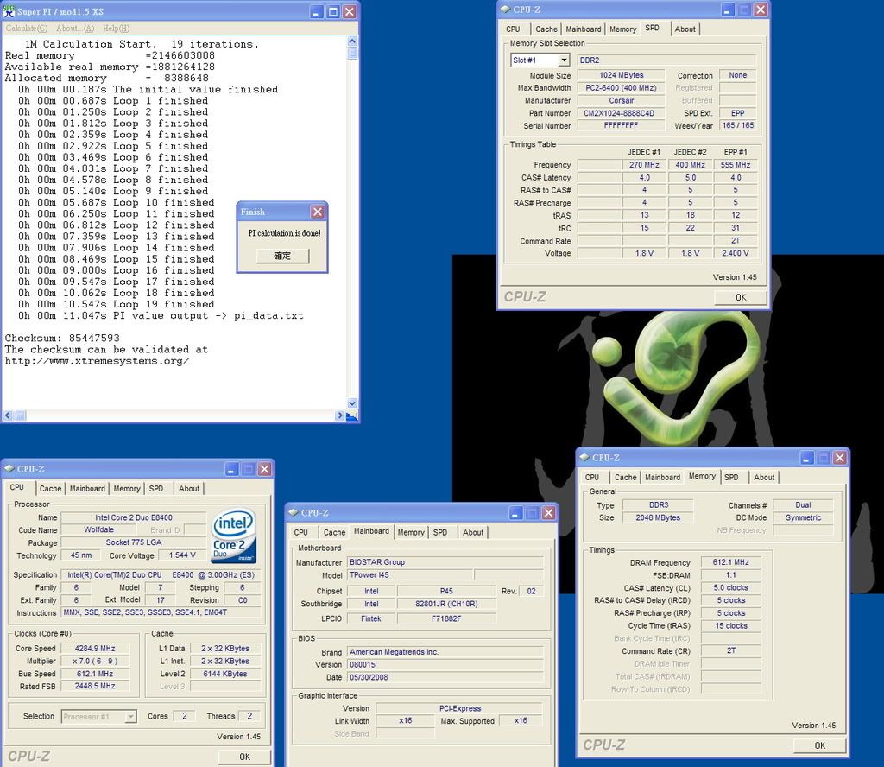Confirm the 'PI calculation is done!' dialog
Viewport: 884px width, 767px height.
click(x=282, y=256)
